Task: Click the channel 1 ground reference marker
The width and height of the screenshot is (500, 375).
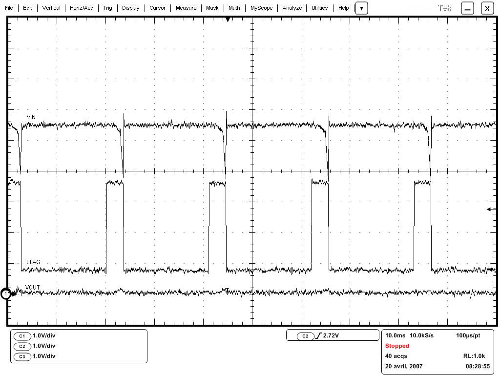Action: click(6, 294)
